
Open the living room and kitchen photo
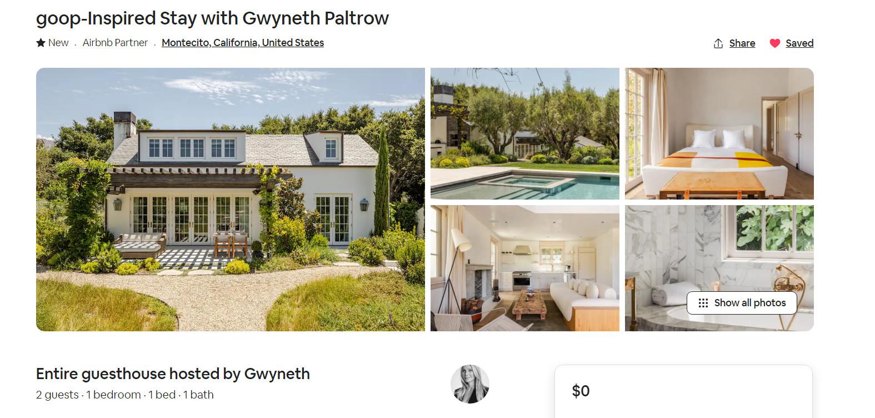[525, 268]
